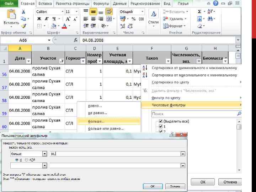Click the formula bar showing 04.08.2008
Image resolution: width=256 pixels, height=192 pixels.
tap(158, 40)
